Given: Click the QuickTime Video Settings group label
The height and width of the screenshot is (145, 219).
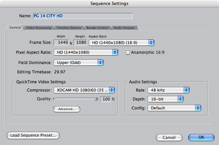Looking at the screenshot, I should coord(41,82).
